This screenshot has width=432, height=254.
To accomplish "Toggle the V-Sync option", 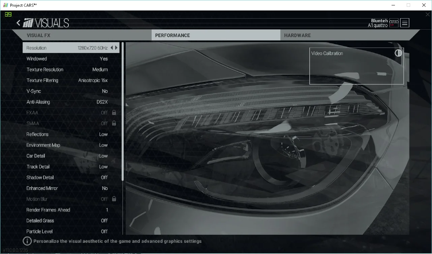I will tap(71, 91).
